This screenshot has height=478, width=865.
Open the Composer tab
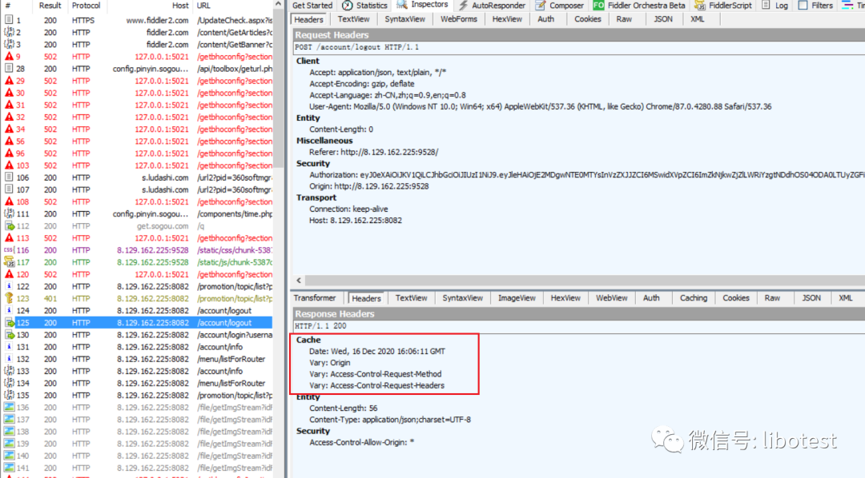[560, 6]
